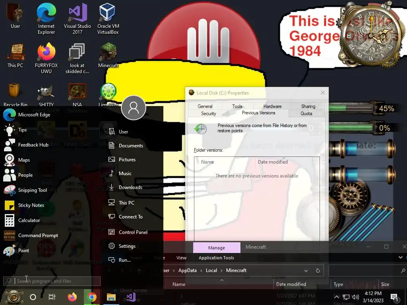Open the View ribbon tab in Explorer
This screenshot has width=407, height=305.
coord(181,258)
